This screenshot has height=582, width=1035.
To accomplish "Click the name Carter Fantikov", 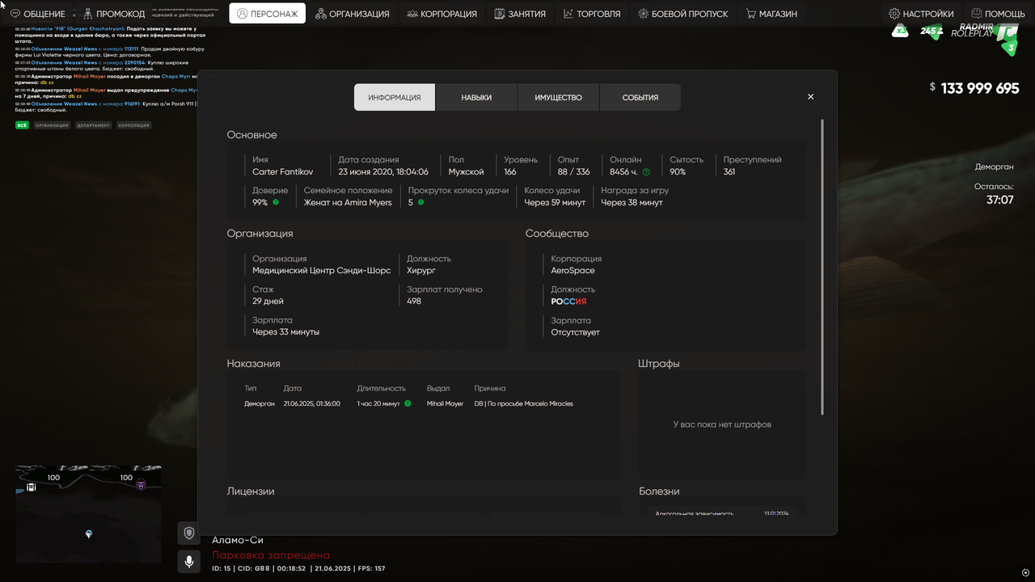I will (x=282, y=171).
